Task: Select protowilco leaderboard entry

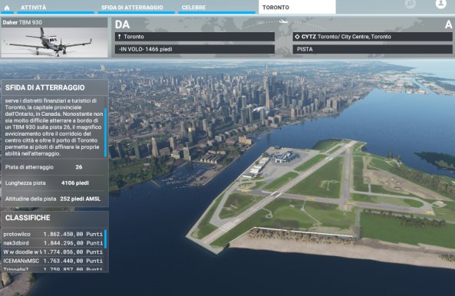Action: click(53, 234)
